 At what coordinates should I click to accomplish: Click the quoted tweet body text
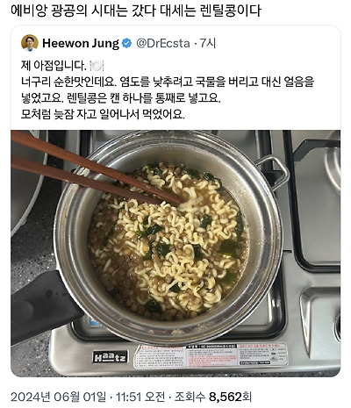(x=168, y=89)
